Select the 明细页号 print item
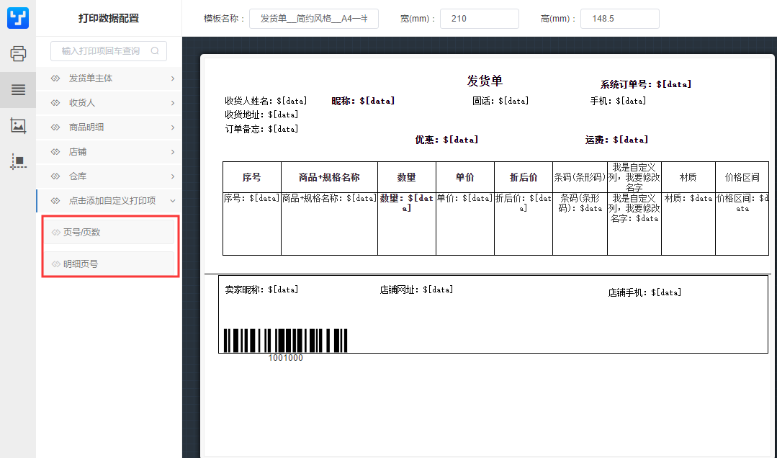Image resolution: width=777 pixels, height=458 pixels. (110, 264)
